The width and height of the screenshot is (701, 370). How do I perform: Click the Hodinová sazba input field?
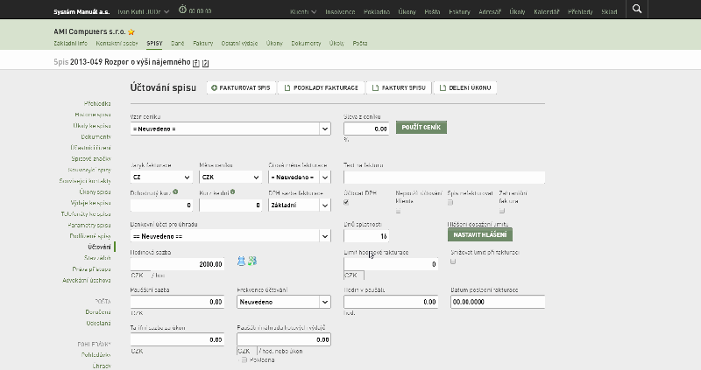coord(178,264)
